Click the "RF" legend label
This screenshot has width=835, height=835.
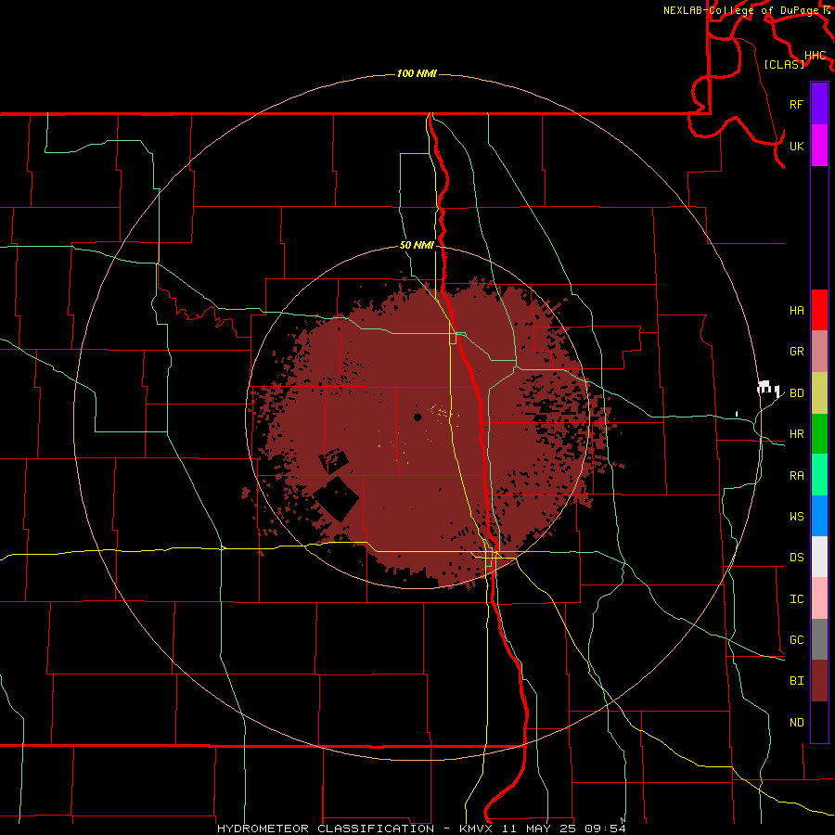[x=796, y=104]
